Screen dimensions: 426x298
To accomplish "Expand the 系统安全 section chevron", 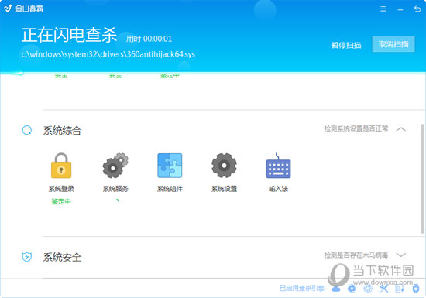I will point(401,255).
